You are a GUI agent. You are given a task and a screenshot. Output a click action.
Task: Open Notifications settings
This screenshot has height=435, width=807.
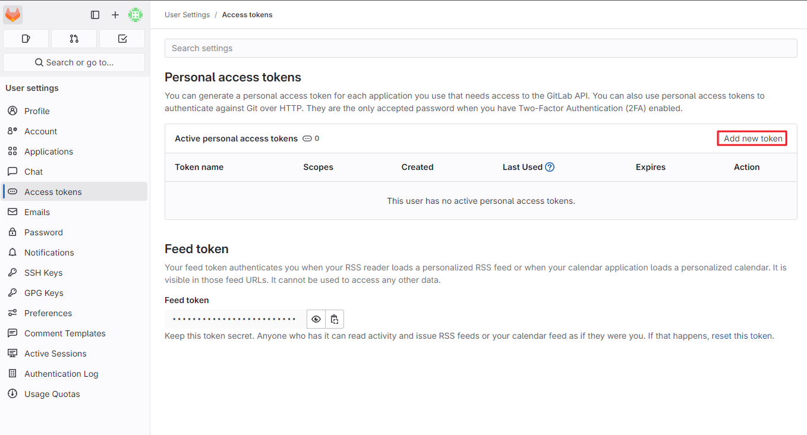[x=75, y=253]
